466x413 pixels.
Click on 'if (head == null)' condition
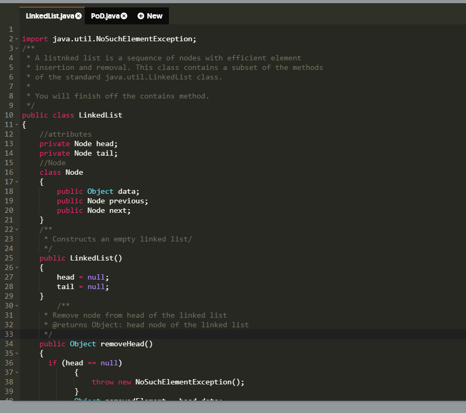[85, 363]
